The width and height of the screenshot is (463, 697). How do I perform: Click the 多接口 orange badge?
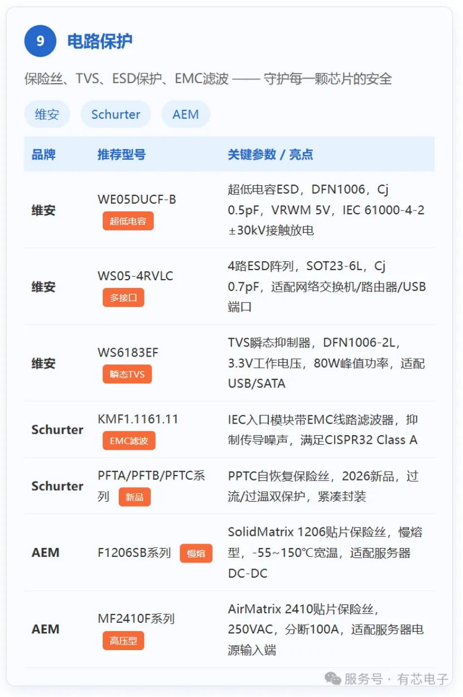click(x=123, y=297)
